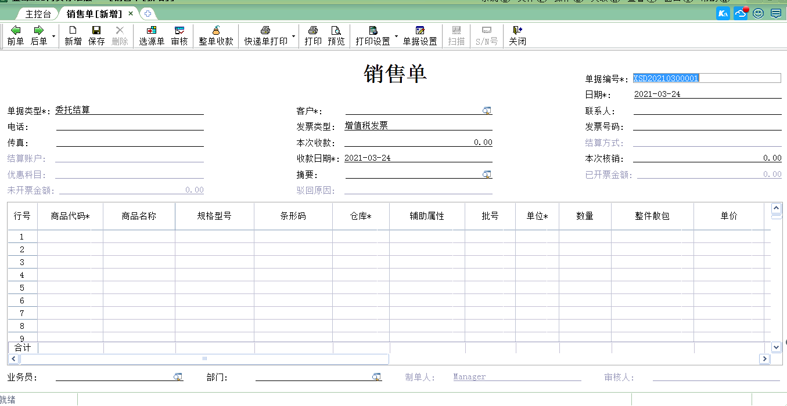The width and height of the screenshot is (787, 406).
Task: Open the 快递单打印 dropdown arrow
Action: (x=295, y=35)
